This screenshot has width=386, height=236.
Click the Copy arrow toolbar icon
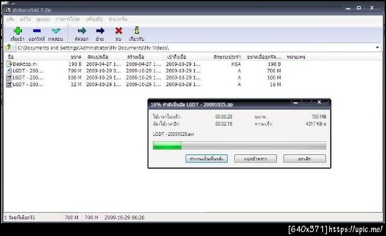(82, 31)
